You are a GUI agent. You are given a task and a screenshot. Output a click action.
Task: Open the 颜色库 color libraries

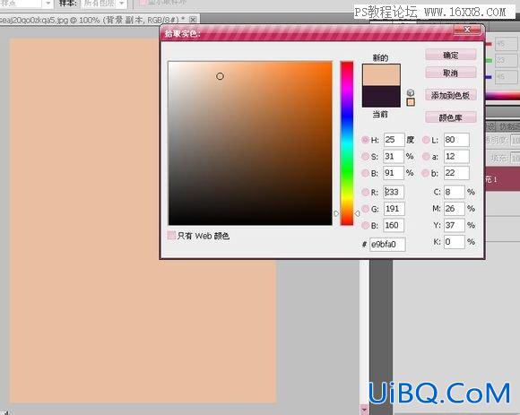pyautogui.click(x=451, y=117)
